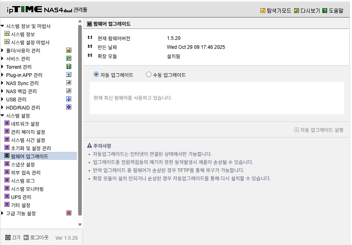Viewport: 352px width, 245px height.
Task: Collapse 시스템 설정 tree arrow
Action: point(2,116)
